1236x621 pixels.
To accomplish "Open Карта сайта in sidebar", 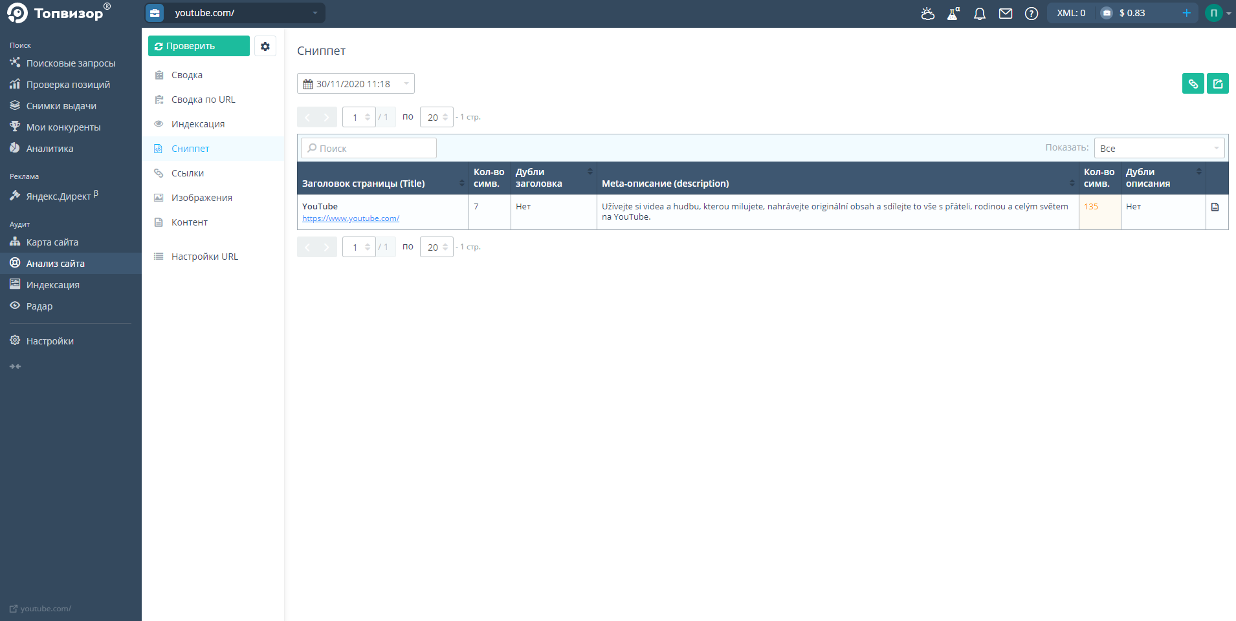I will point(71,242).
